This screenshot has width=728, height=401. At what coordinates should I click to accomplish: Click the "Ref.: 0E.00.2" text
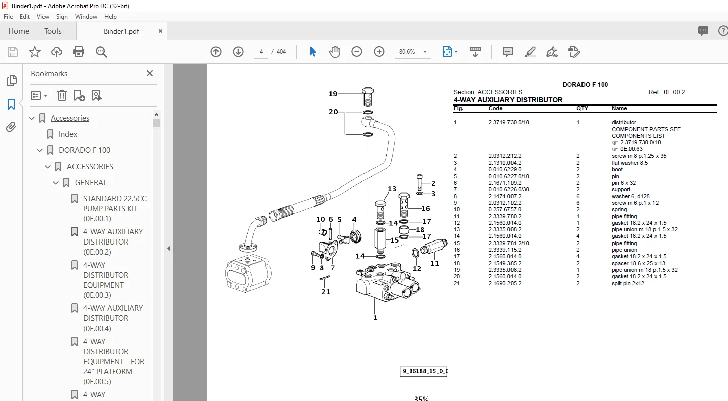667,92
